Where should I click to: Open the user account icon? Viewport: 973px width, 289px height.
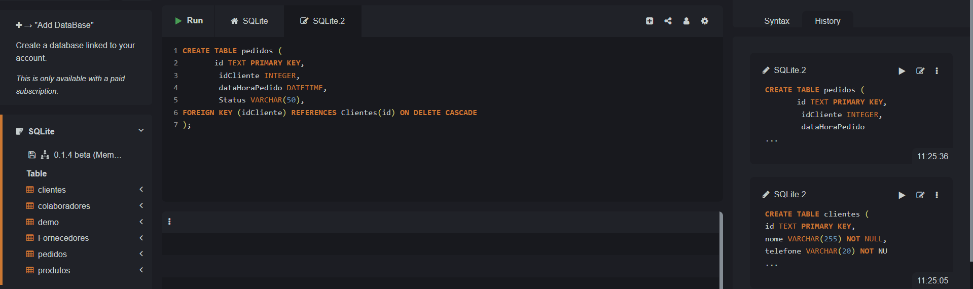click(x=686, y=21)
